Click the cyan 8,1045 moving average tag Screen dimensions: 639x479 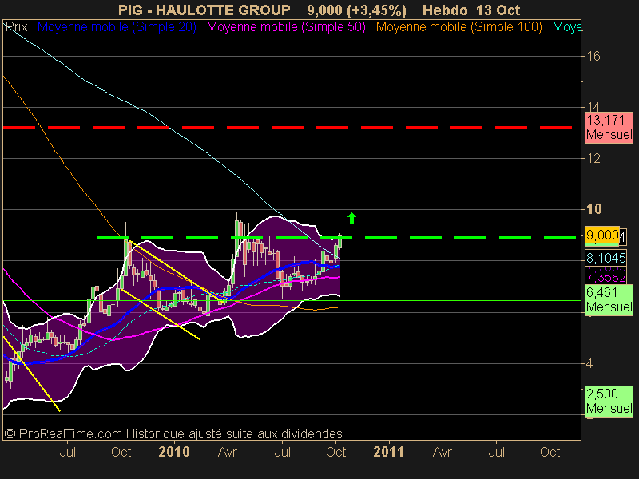coord(605,257)
